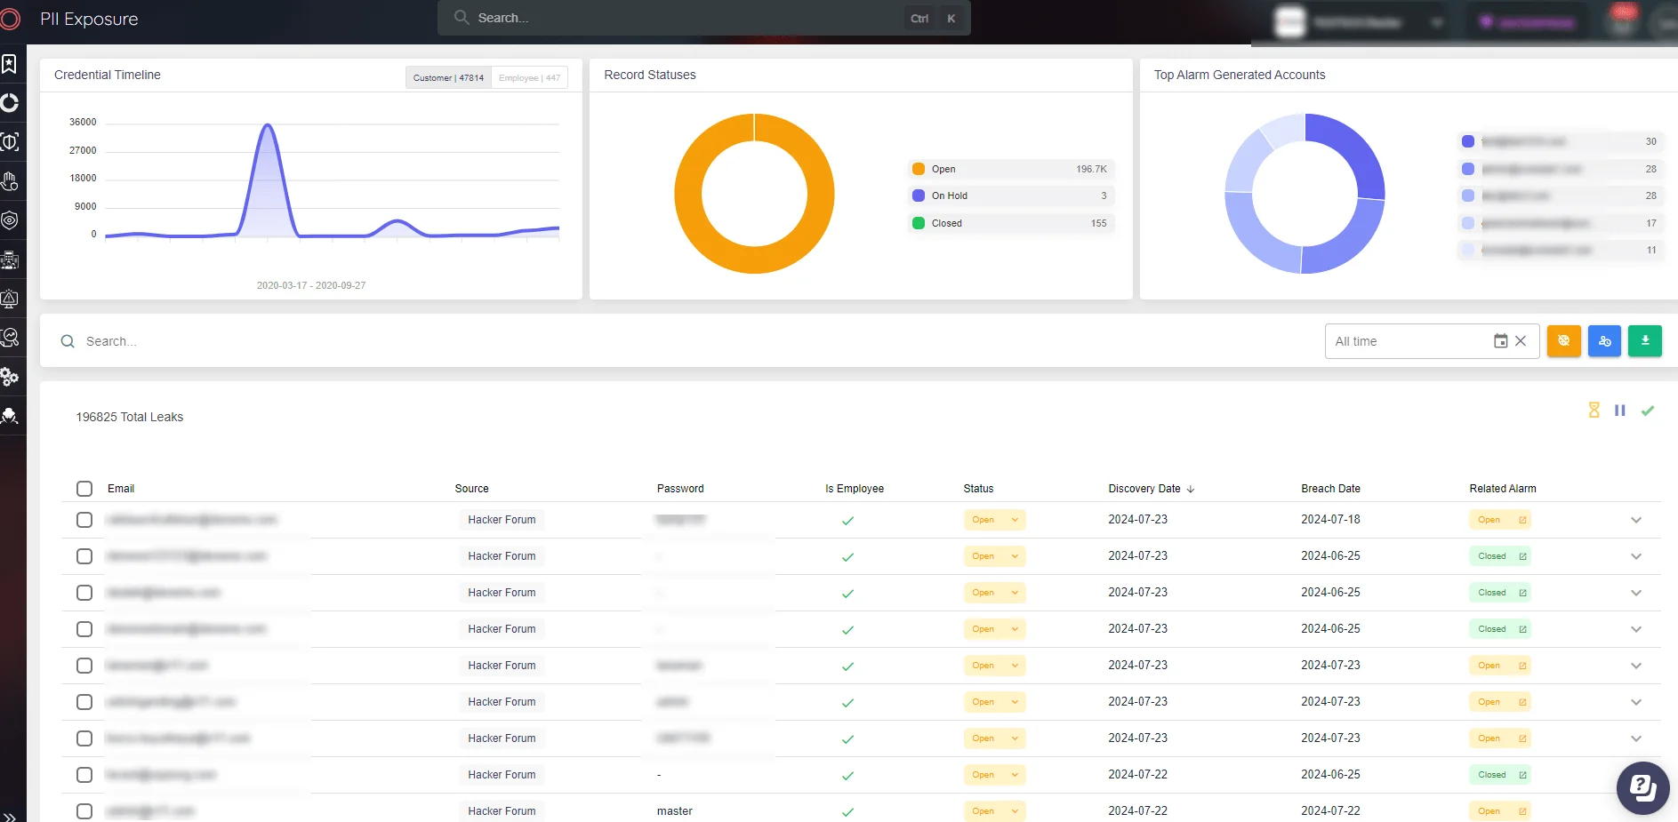Expand details of the first leak row
Viewport: 1678px width, 822px height.
pyautogui.click(x=1636, y=520)
